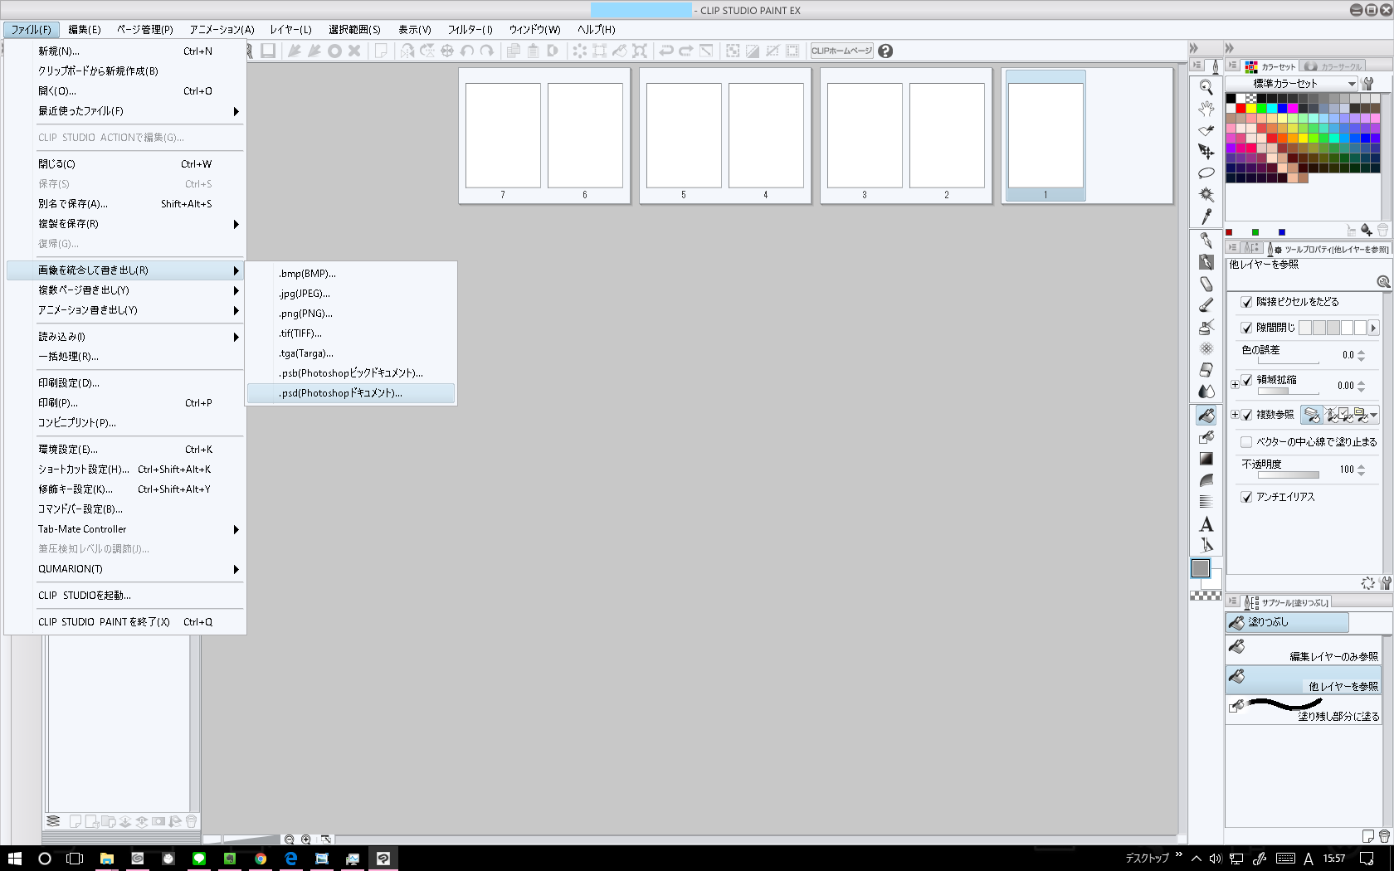Viewport: 1394px width, 871px height.
Task: Select the decoration pattern tool
Action: pyautogui.click(x=1206, y=348)
